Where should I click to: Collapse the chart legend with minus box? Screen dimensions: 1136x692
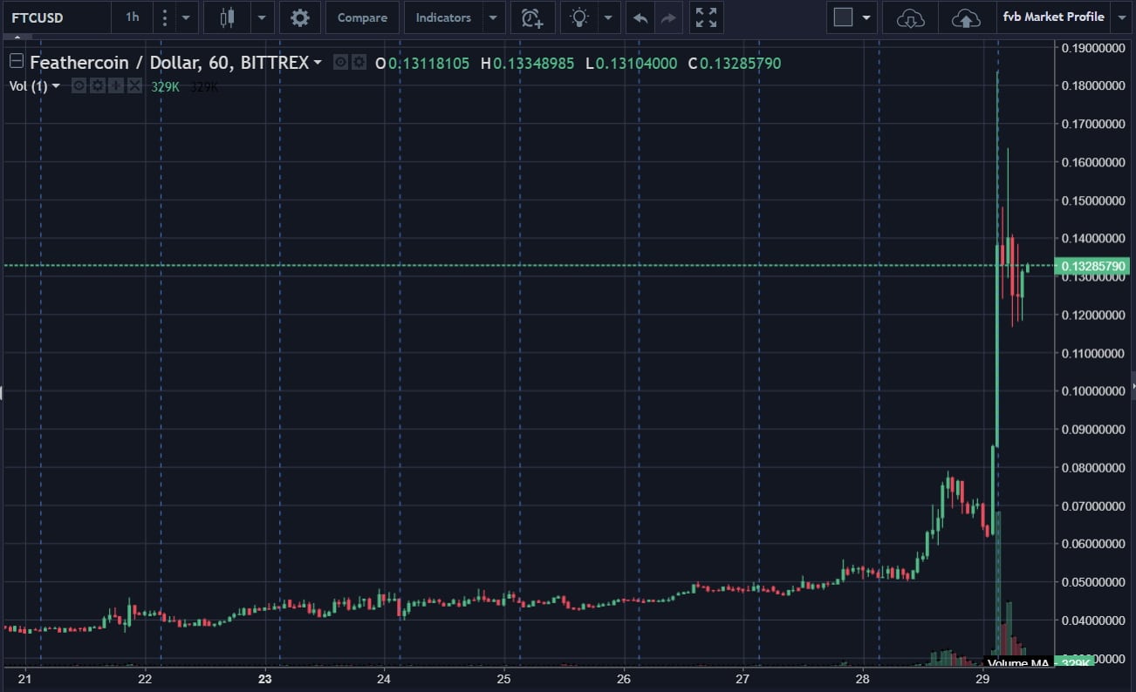click(x=16, y=62)
